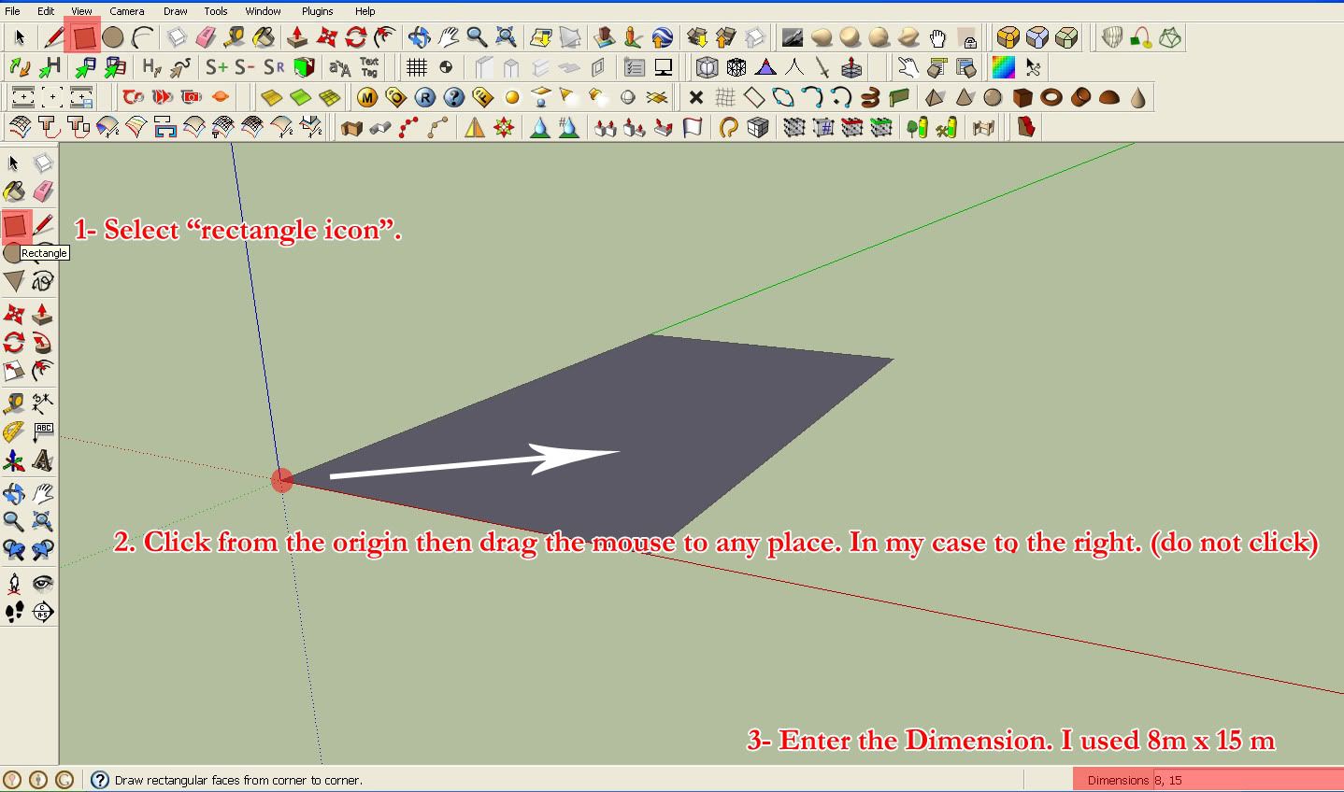Click the padlock lock icon
This screenshot has height=792, width=1344.
(969, 39)
